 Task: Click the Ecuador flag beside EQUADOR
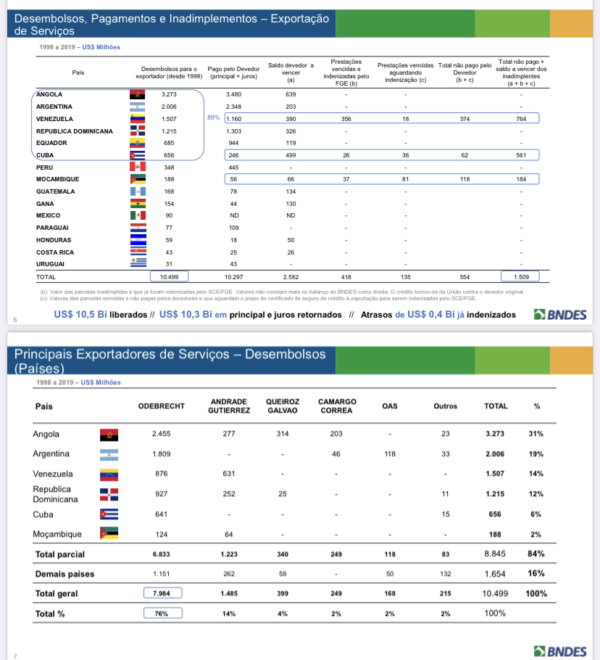click(x=138, y=143)
